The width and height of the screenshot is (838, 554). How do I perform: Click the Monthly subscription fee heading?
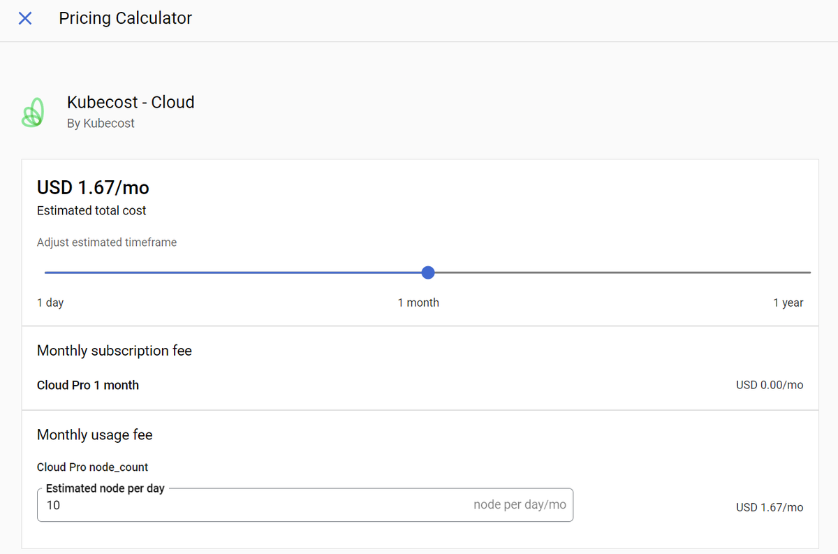115,351
